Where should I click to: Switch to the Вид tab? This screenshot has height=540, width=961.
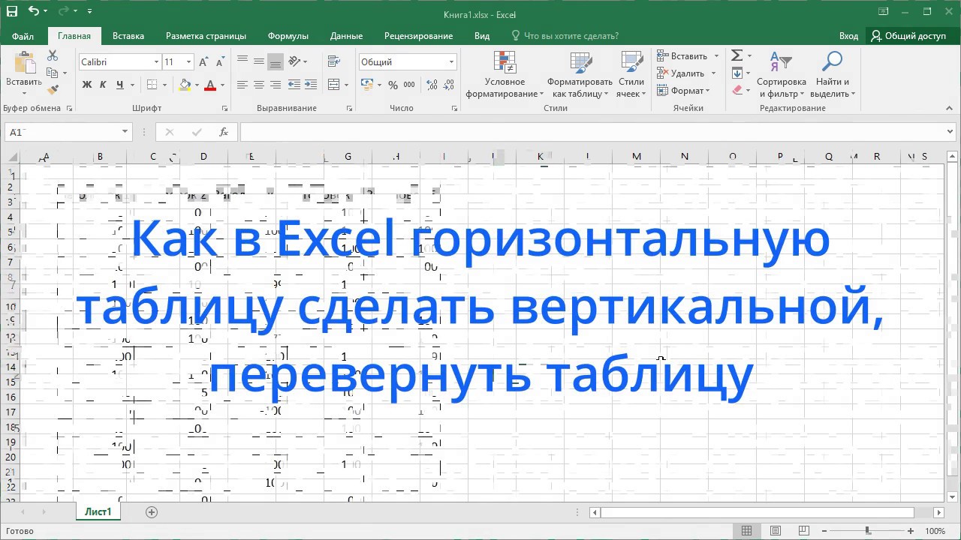click(x=482, y=35)
